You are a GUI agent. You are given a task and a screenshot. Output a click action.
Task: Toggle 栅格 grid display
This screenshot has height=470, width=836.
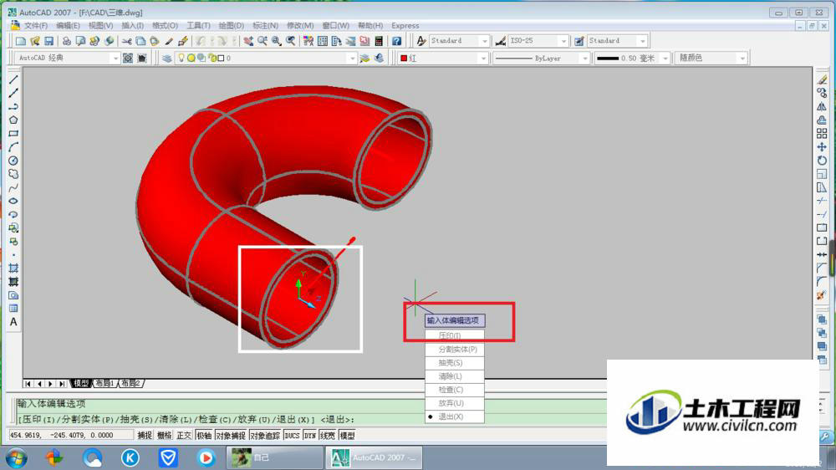(164, 436)
